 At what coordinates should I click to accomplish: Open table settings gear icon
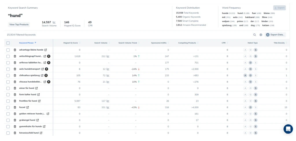pos(261,35)
